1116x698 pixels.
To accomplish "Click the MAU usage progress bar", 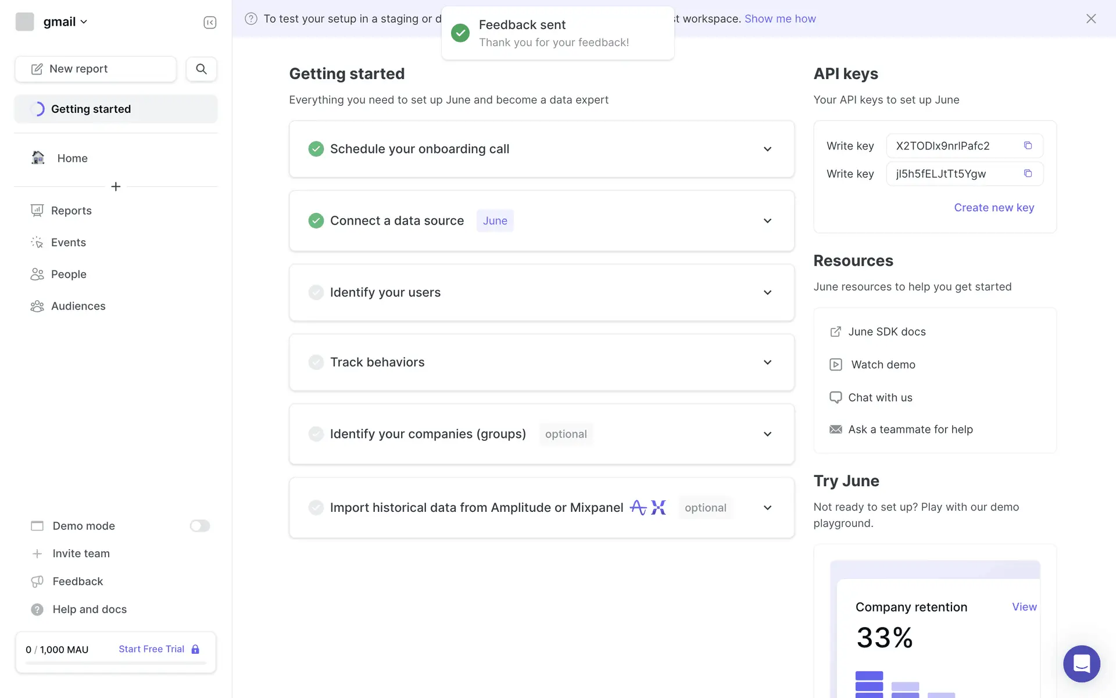I will (116, 663).
